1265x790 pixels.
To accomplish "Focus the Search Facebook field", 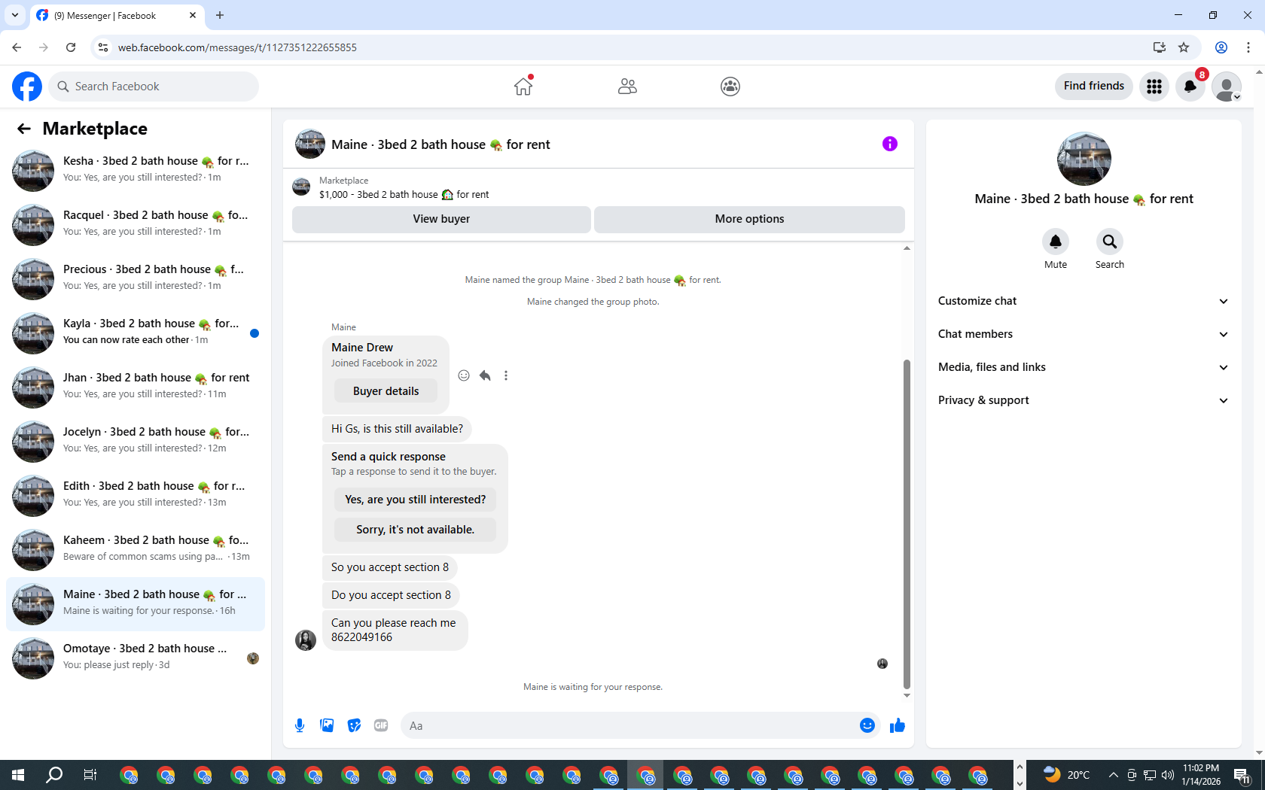I will click(154, 87).
